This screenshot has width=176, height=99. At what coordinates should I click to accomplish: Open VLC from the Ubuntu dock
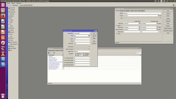click(3, 54)
